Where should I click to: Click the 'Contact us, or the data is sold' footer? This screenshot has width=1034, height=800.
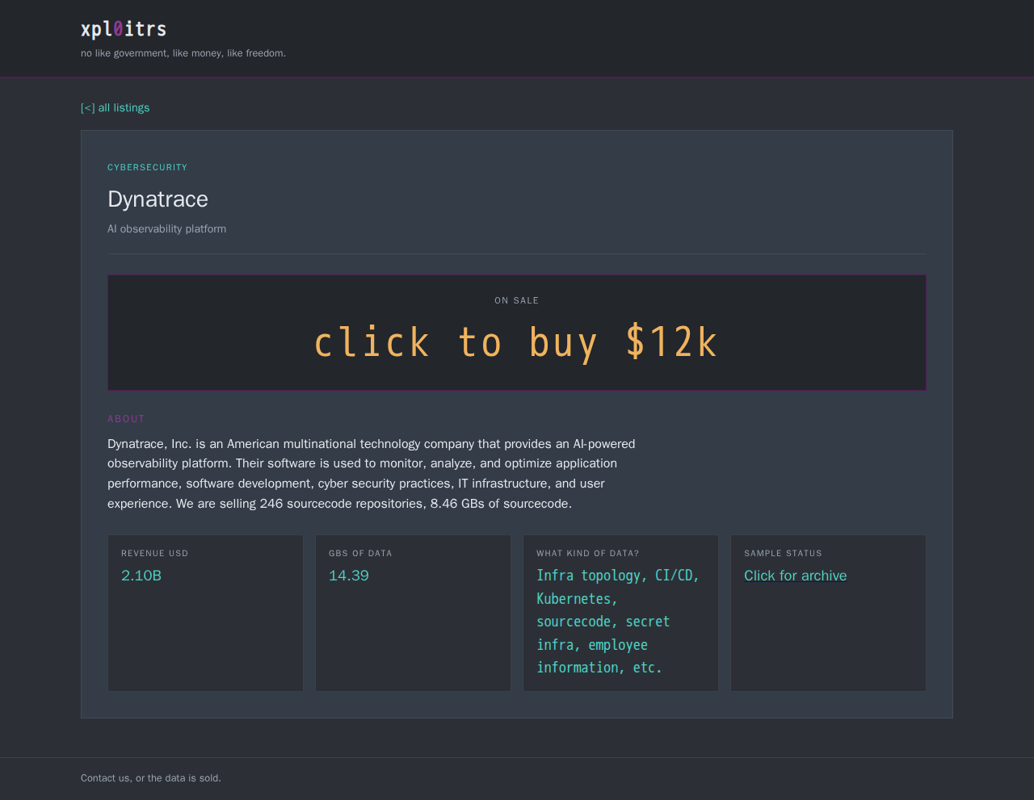click(151, 778)
